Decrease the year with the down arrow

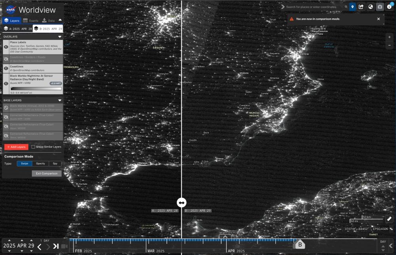[10, 251]
